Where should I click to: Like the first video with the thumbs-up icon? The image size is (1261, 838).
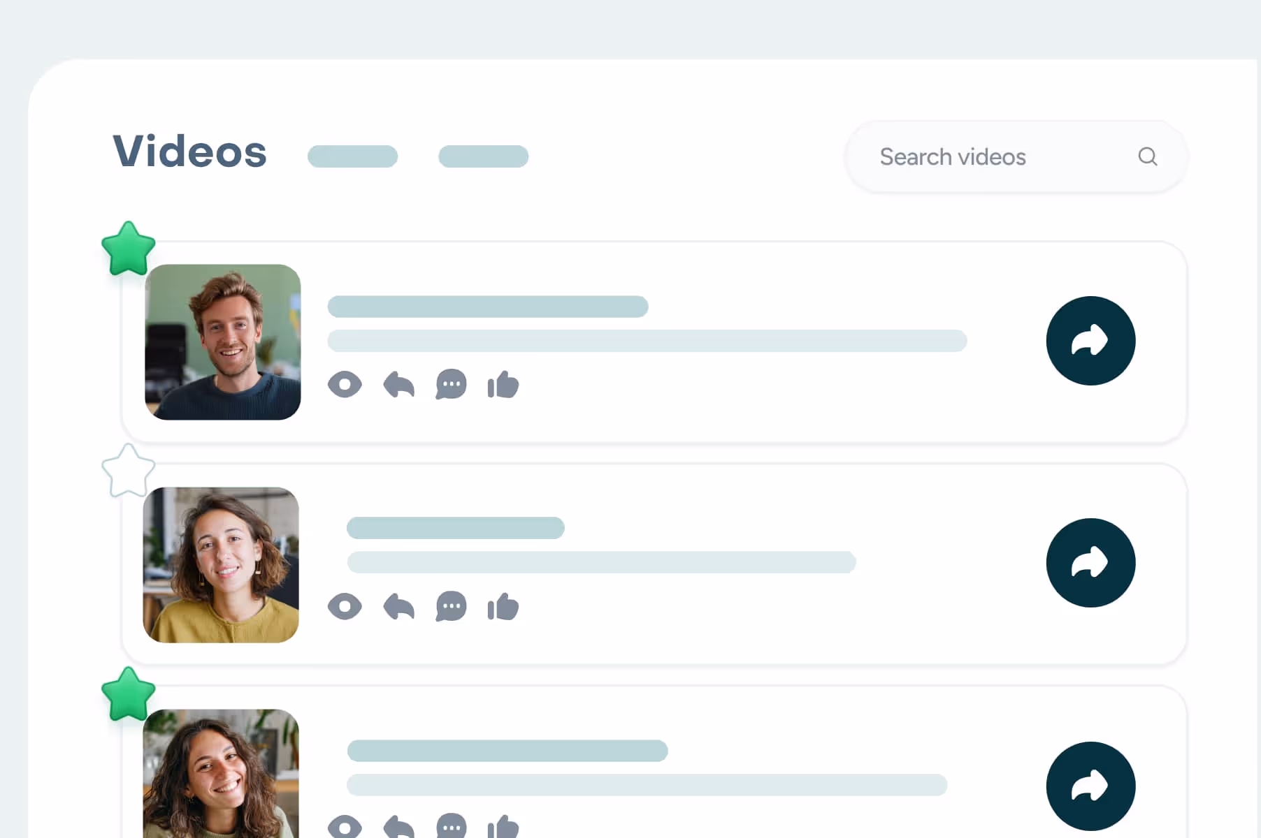[x=503, y=385]
